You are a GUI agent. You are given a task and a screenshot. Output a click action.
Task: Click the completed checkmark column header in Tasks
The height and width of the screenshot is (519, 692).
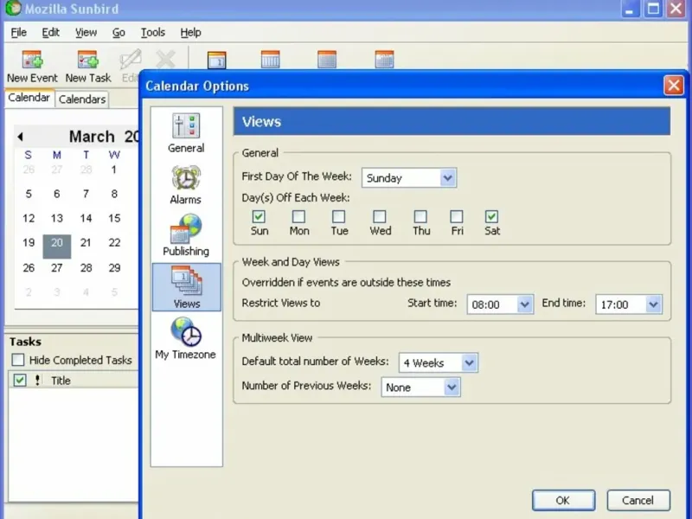tap(20, 380)
